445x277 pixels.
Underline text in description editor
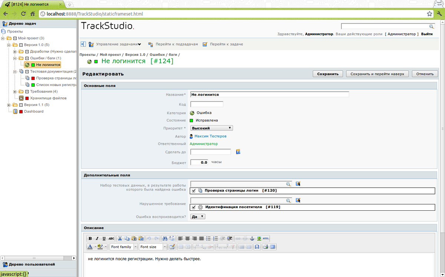coord(104,238)
